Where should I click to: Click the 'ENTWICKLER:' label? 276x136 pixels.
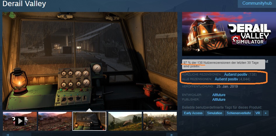[192, 95]
